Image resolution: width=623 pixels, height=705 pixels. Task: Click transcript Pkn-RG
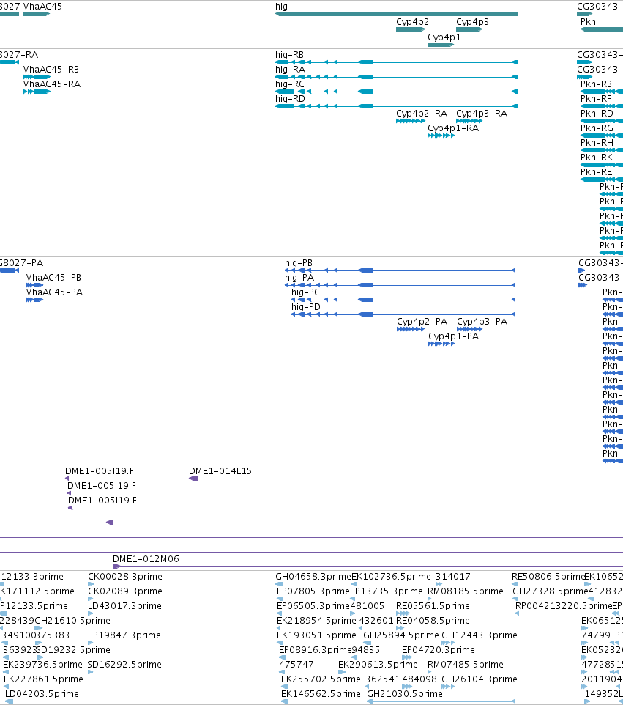[602, 136]
